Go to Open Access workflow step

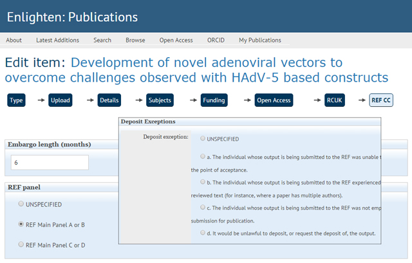coord(274,100)
